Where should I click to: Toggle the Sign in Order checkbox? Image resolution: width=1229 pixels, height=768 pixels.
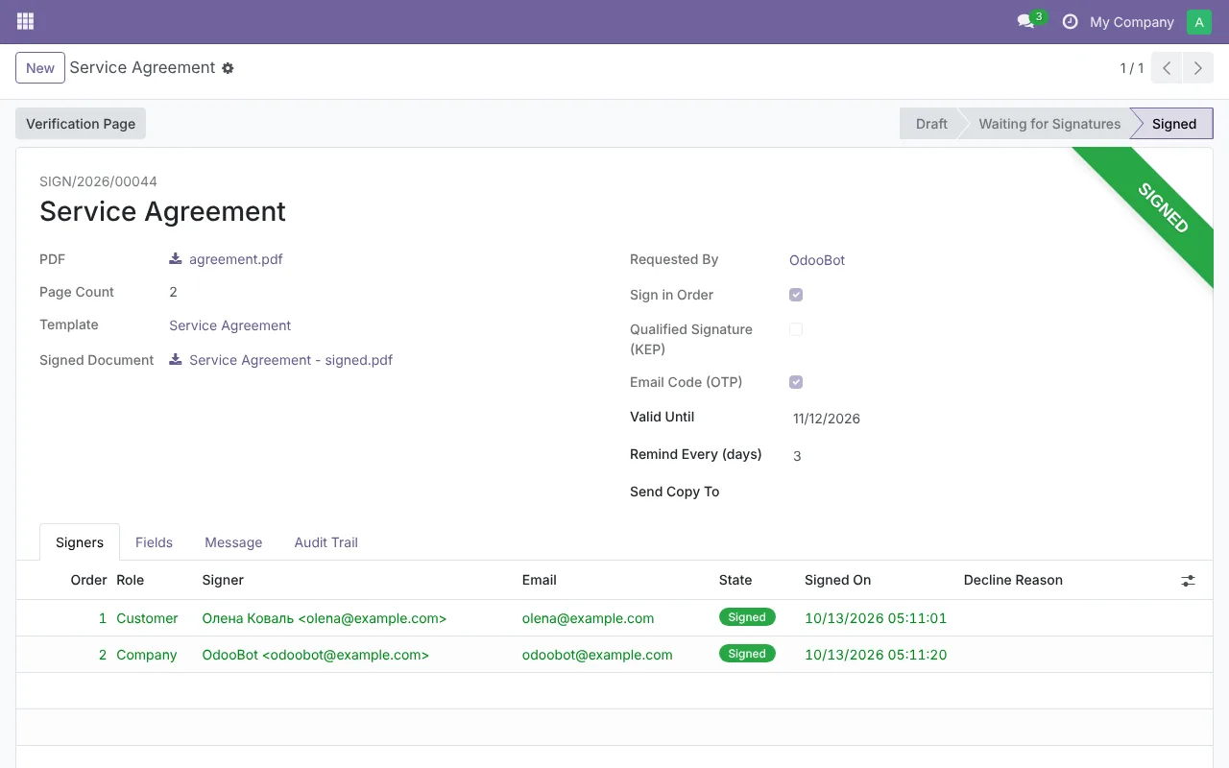coord(796,295)
